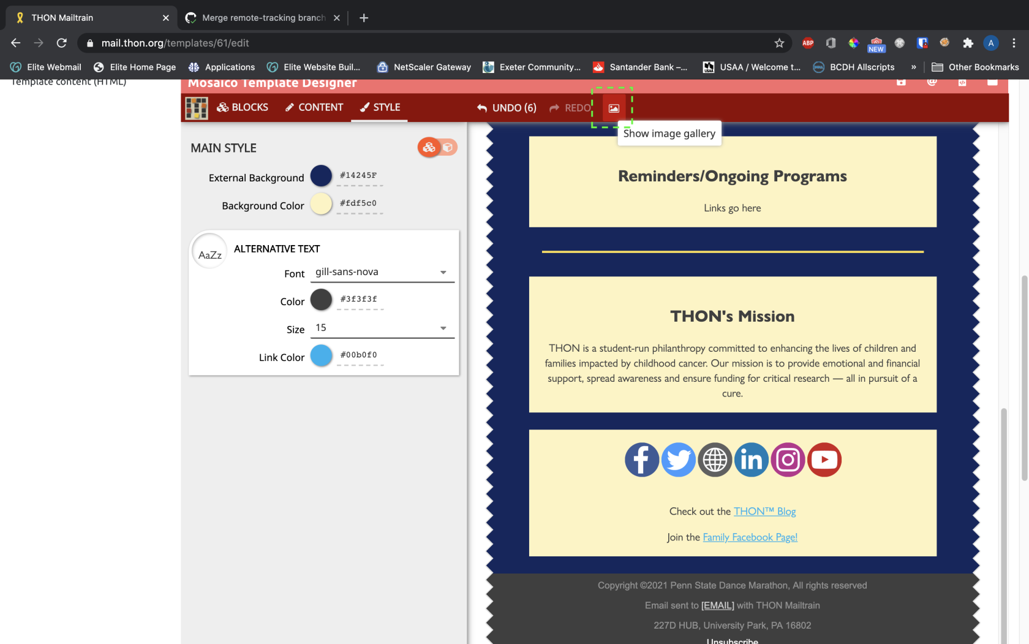1029x644 pixels.
Task: Click the command-key extension icon
Action: click(x=899, y=43)
